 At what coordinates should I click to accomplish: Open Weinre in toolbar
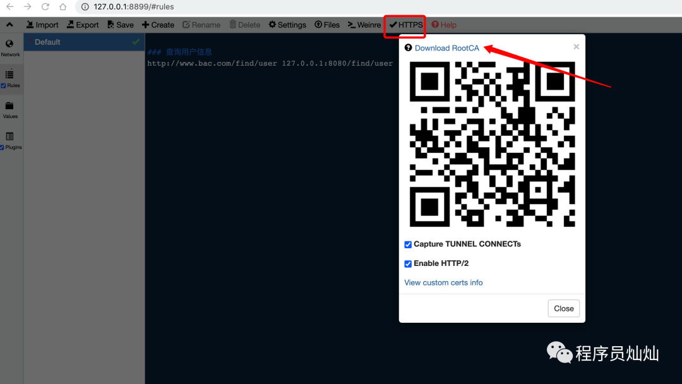pyautogui.click(x=364, y=25)
